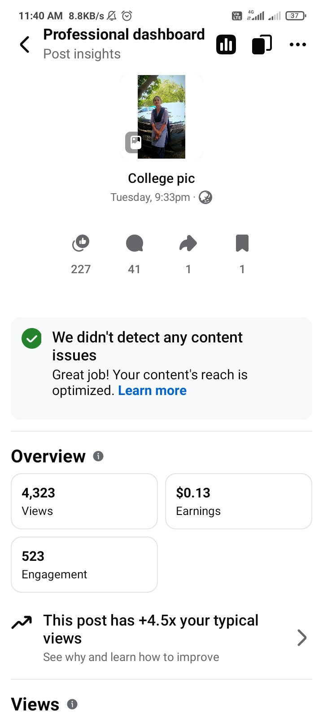
Task: Open the three-dot more options menu
Action: click(298, 44)
